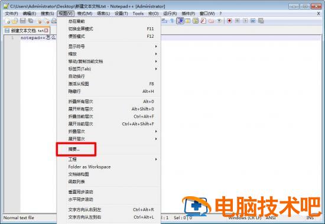Click the Stop Recording macro icon

[x=238, y=21]
